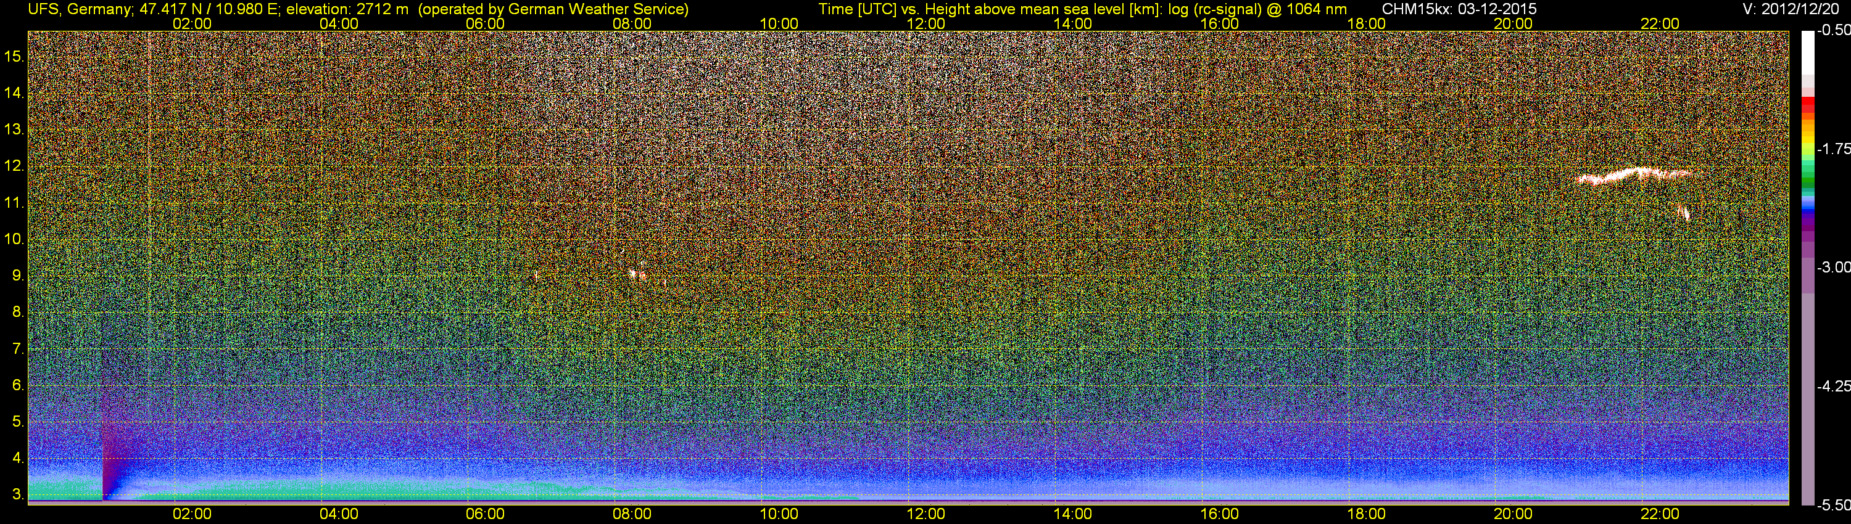This screenshot has width=1851, height=524.
Task: Click the 13 km height axis label
Action: click(13, 130)
